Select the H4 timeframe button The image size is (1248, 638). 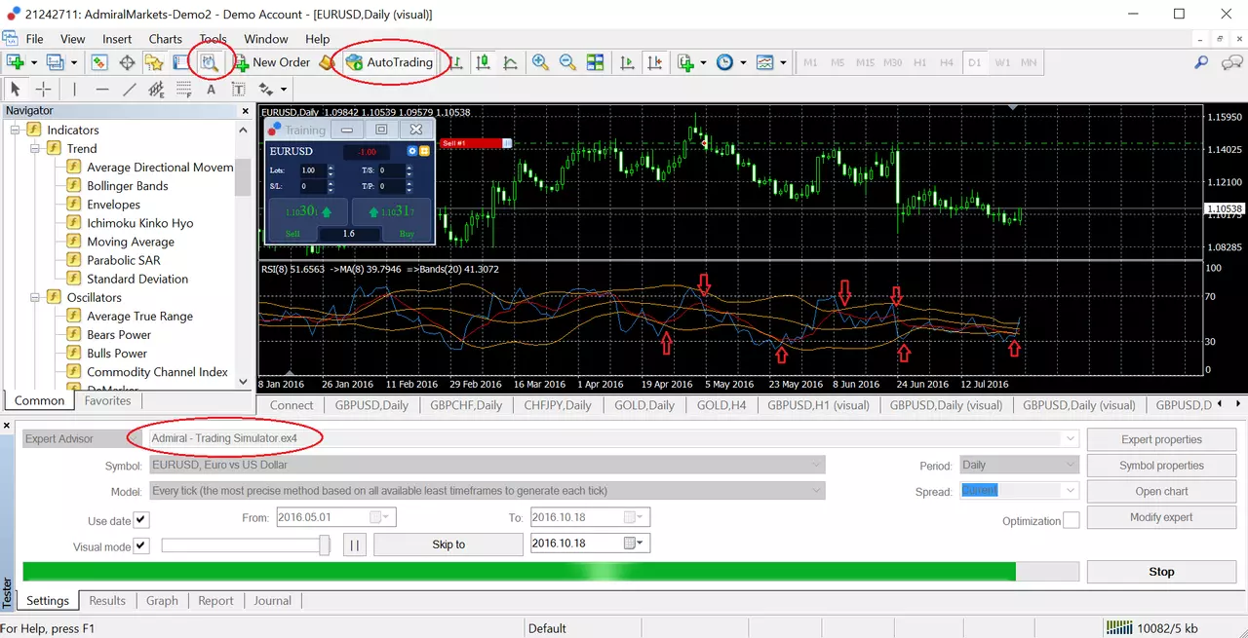coord(947,62)
